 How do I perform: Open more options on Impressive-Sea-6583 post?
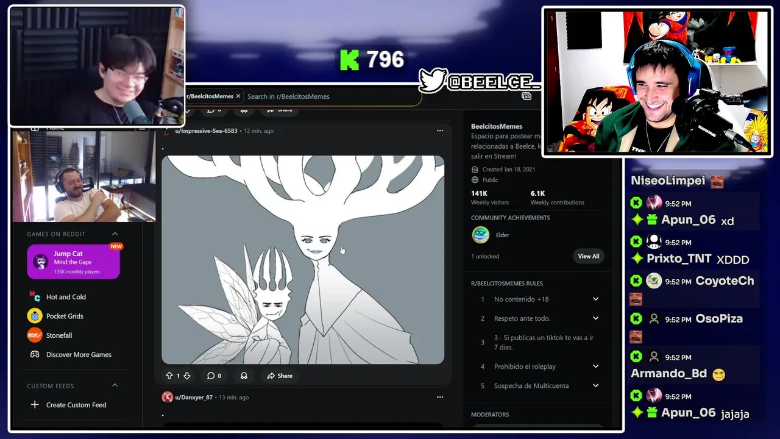440,130
